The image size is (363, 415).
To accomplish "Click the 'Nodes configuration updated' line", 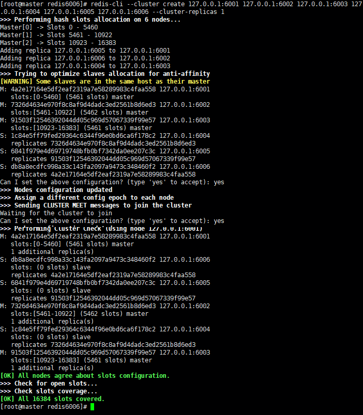I will pyautogui.click(x=56, y=190).
